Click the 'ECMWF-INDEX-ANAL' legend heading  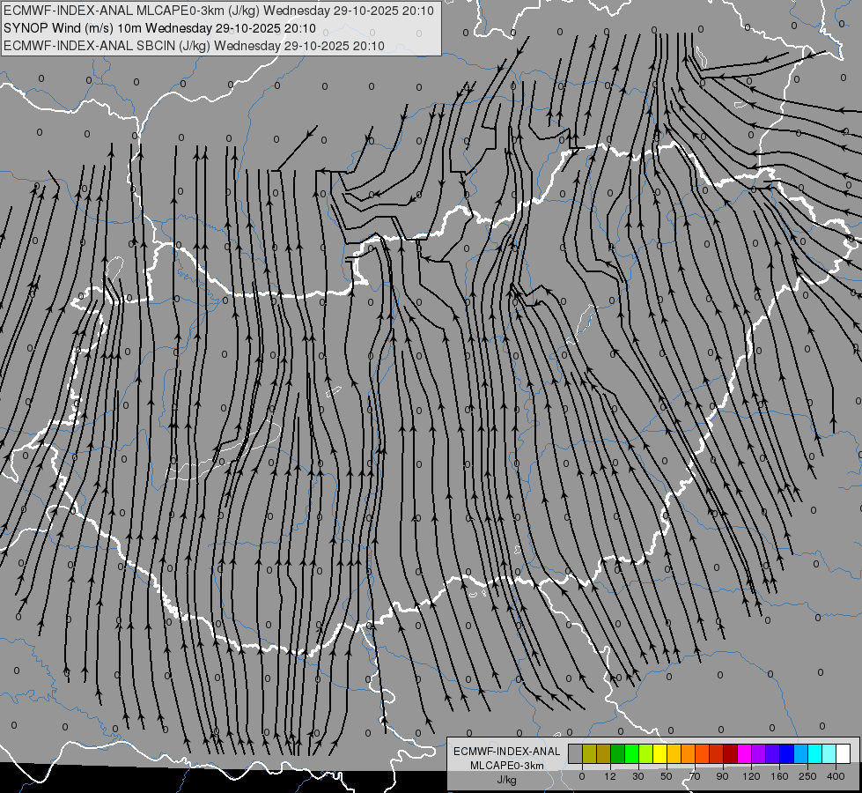tap(506, 752)
